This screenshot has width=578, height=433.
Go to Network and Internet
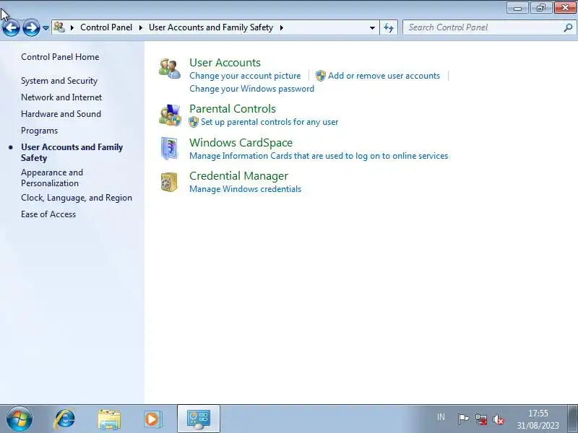tap(61, 97)
